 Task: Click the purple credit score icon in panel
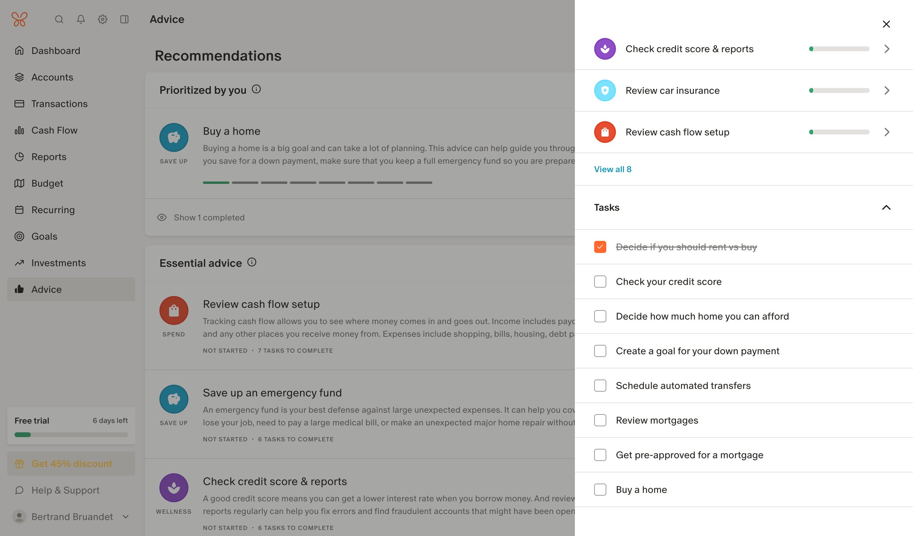605,49
